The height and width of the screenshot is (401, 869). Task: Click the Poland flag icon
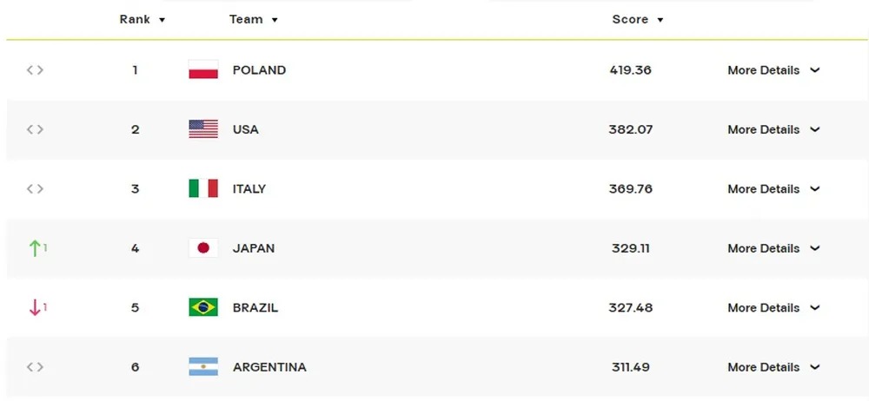pos(203,69)
